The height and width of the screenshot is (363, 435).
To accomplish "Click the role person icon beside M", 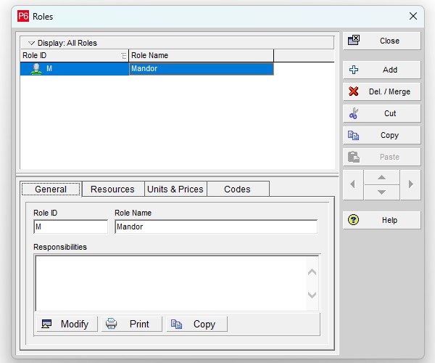I will pyautogui.click(x=36, y=69).
